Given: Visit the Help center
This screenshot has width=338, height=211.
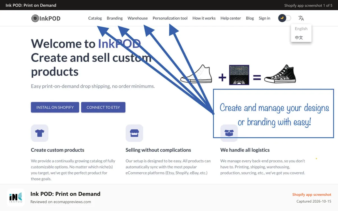Looking at the screenshot, I should tap(231, 18).
